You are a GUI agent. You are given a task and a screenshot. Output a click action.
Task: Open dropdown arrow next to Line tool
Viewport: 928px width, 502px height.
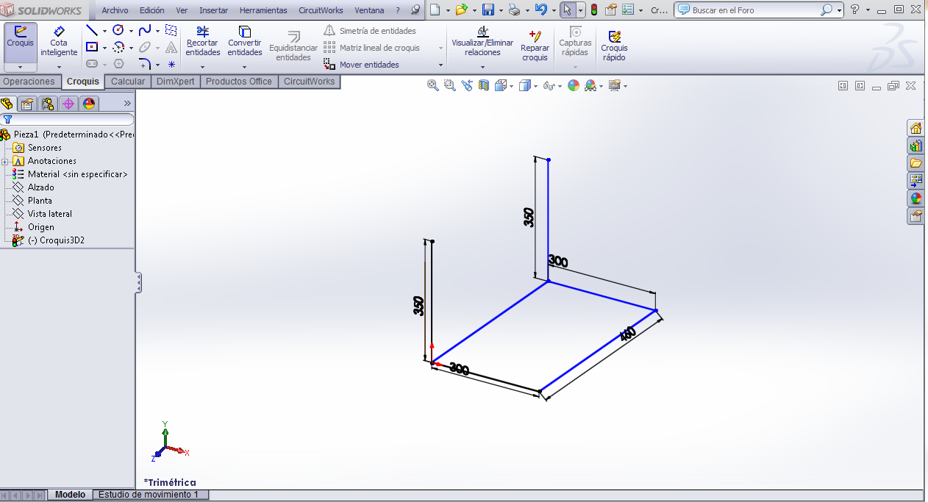pos(104,31)
